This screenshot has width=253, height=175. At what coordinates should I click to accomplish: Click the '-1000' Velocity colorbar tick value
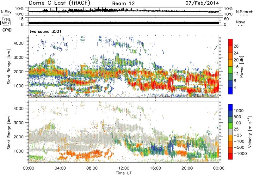tap(240, 154)
